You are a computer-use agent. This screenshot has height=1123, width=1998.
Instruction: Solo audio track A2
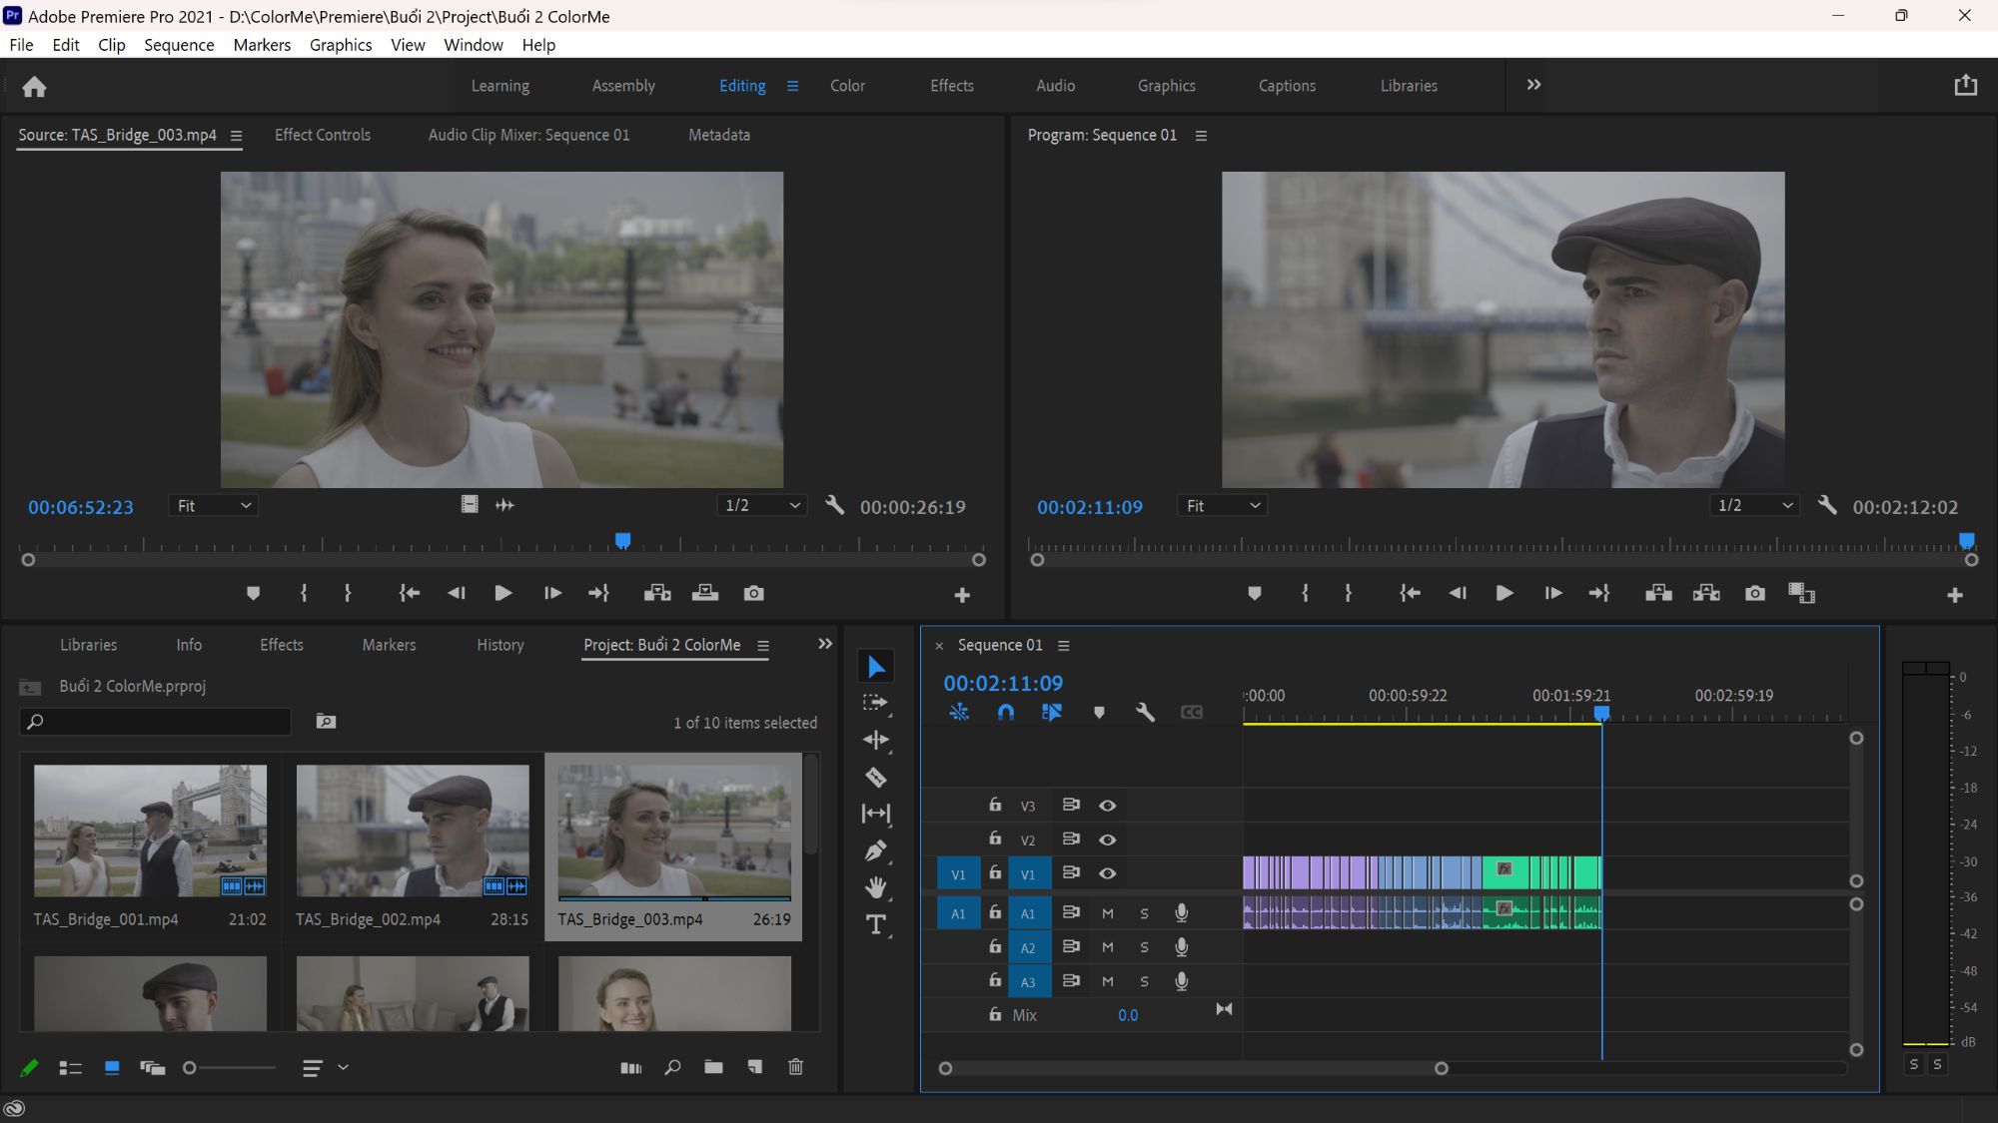(1144, 947)
